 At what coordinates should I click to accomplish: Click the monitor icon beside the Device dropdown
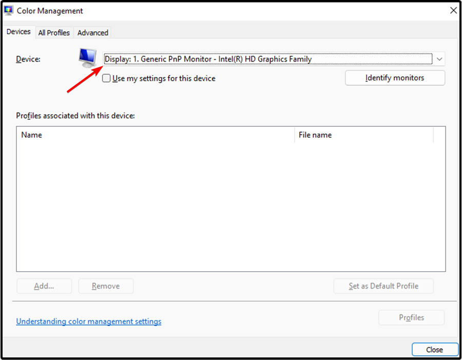point(87,56)
